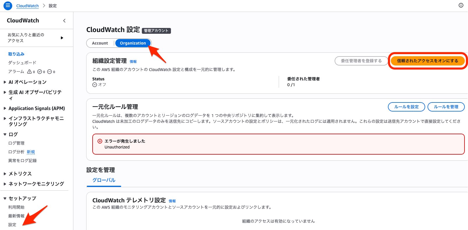Switch to the Account tab
Screen dimensions: 468x230
point(100,43)
